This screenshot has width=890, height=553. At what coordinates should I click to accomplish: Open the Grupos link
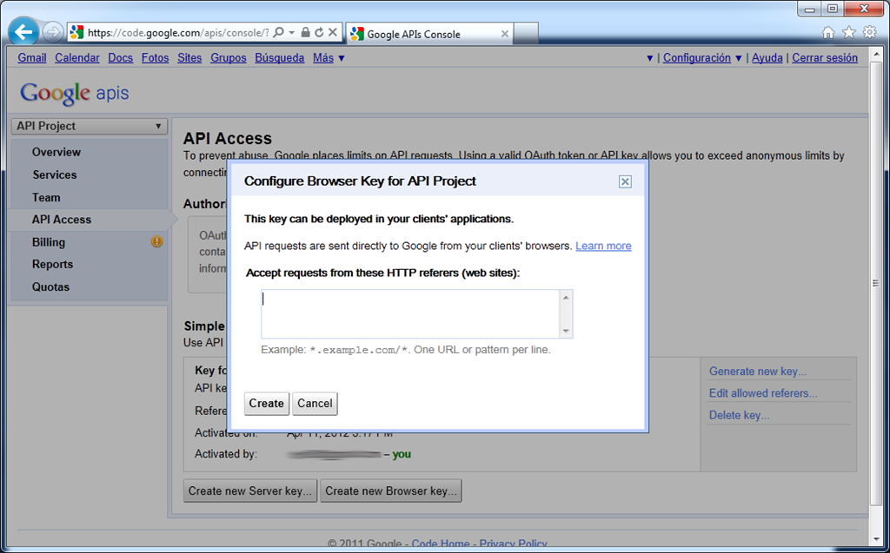(229, 58)
